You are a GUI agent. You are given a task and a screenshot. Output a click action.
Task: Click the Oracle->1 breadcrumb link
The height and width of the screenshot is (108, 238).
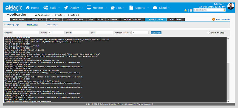pos(73,15)
